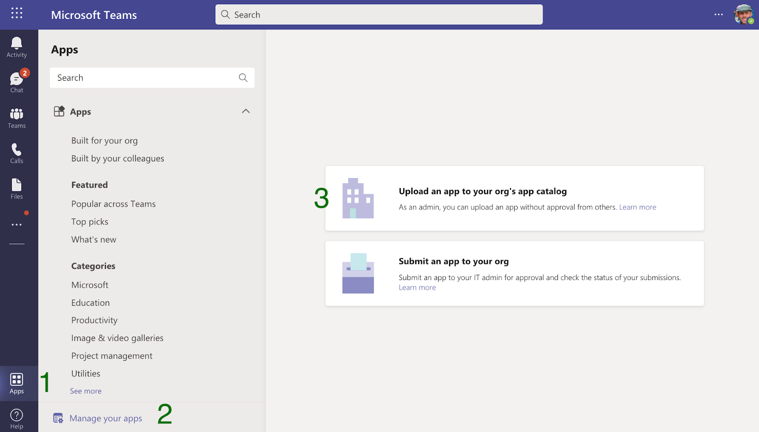Select the Microsoft category
Image resolution: width=759 pixels, height=432 pixels.
point(90,285)
